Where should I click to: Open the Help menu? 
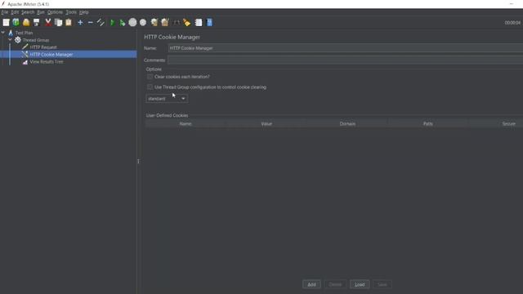coord(83,12)
